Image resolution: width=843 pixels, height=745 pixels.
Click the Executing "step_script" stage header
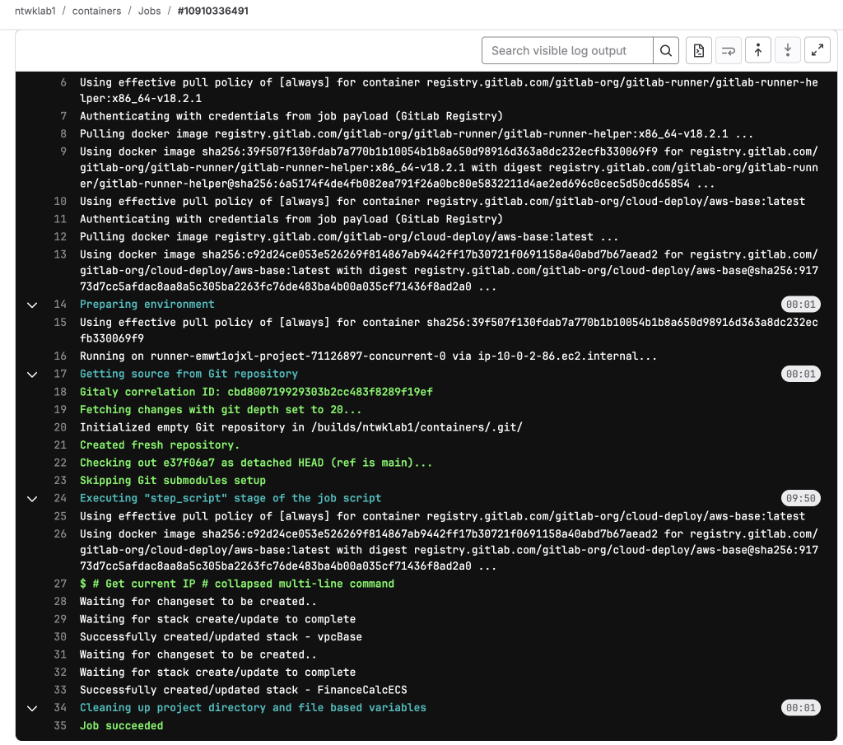point(231,498)
